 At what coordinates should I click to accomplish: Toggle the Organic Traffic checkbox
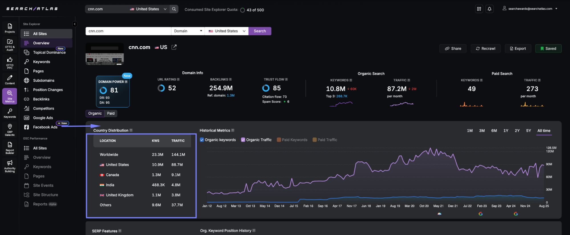click(x=243, y=140)
